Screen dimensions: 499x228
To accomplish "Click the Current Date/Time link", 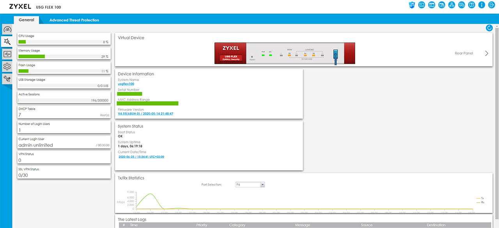I will pos(141,157).
